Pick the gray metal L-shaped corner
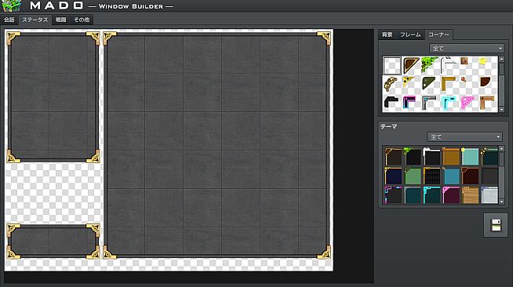Screen dimensions: 513x287 [430, 103]
